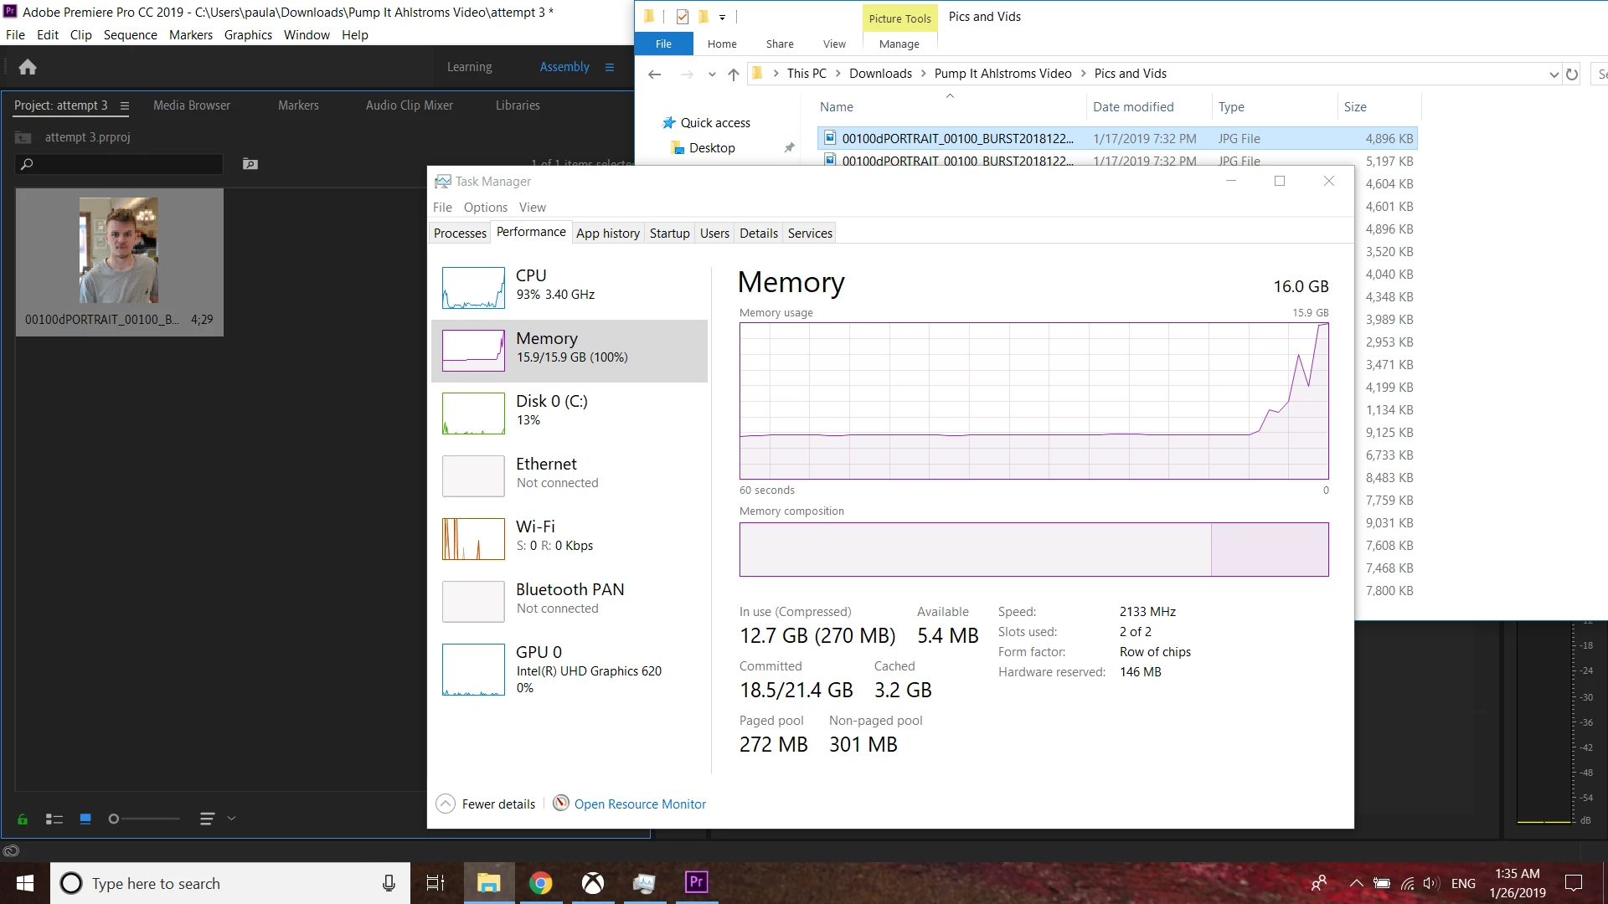This screenshot has height=904, width=1608.
Task: Switch to the Processes tab
Action: [460, 233]
